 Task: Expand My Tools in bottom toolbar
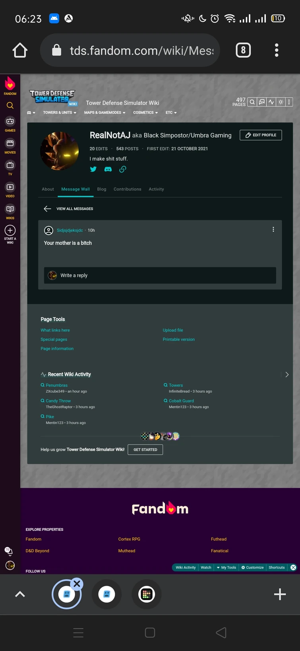[226, 567]
